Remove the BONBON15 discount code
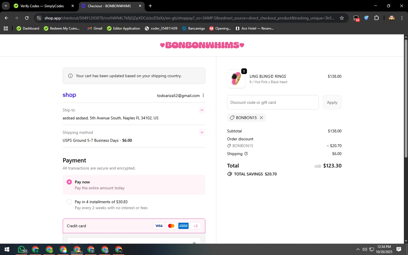408x255 pixels. [x=261, y=118]
